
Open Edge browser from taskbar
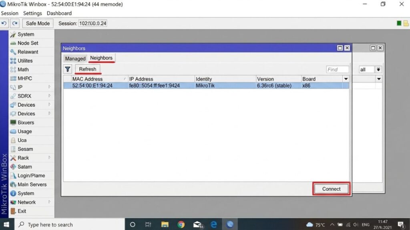(214, 224)
